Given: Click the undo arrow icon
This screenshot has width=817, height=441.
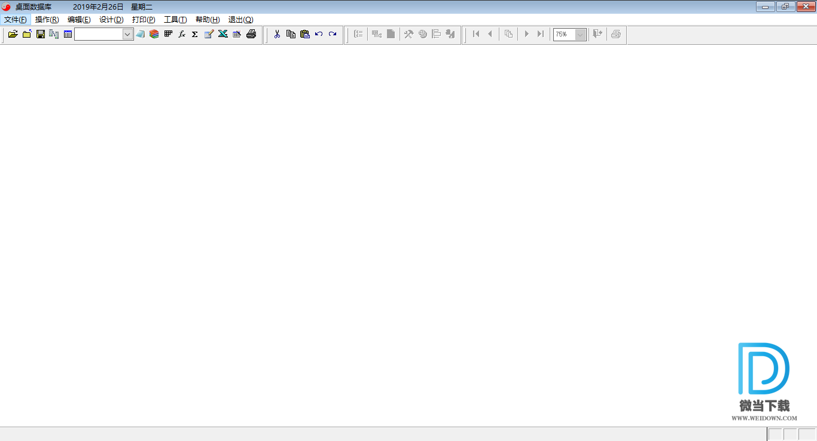Looking at the screenshot, I should click(319, 34).
